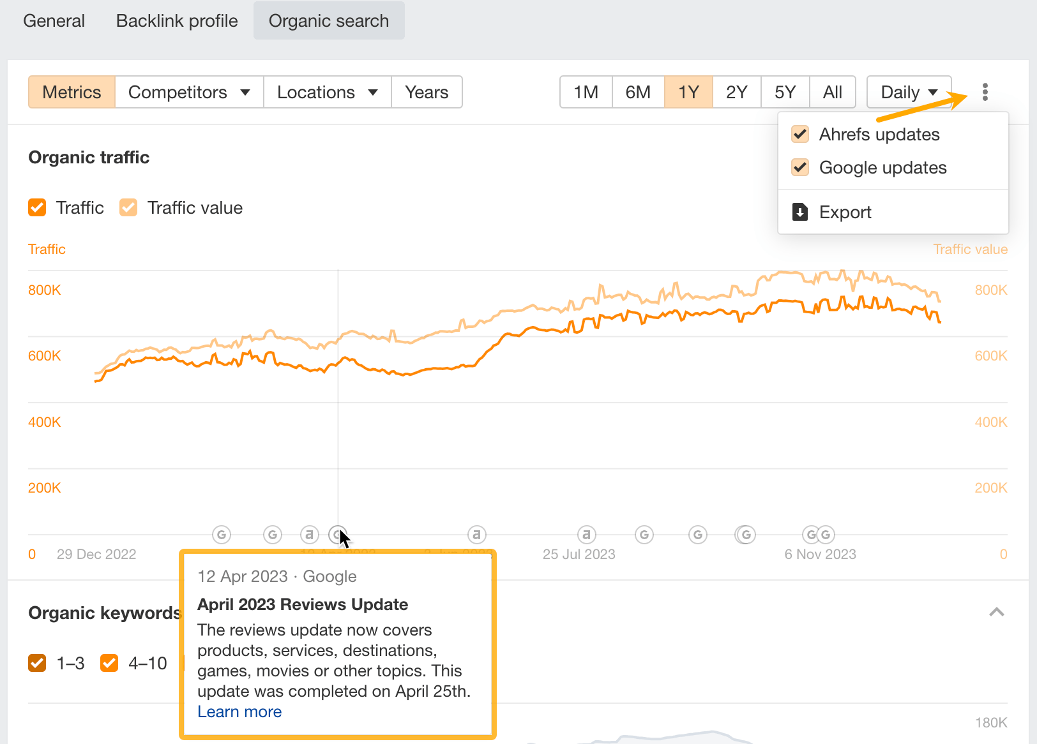Switch to the Backlink profile tab

[177, 21]
